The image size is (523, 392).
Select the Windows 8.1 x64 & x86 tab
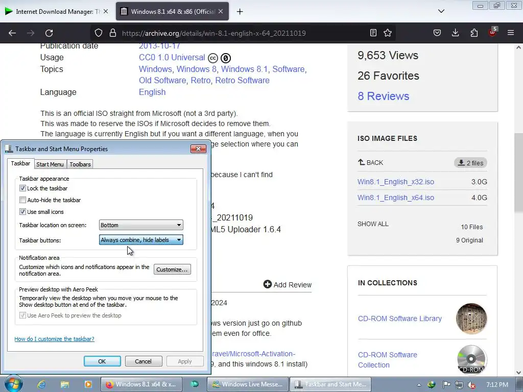(x=172, y=11)
